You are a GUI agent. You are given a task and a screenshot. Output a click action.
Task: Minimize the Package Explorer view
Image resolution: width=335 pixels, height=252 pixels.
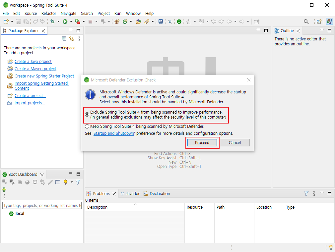coord(71,30)
